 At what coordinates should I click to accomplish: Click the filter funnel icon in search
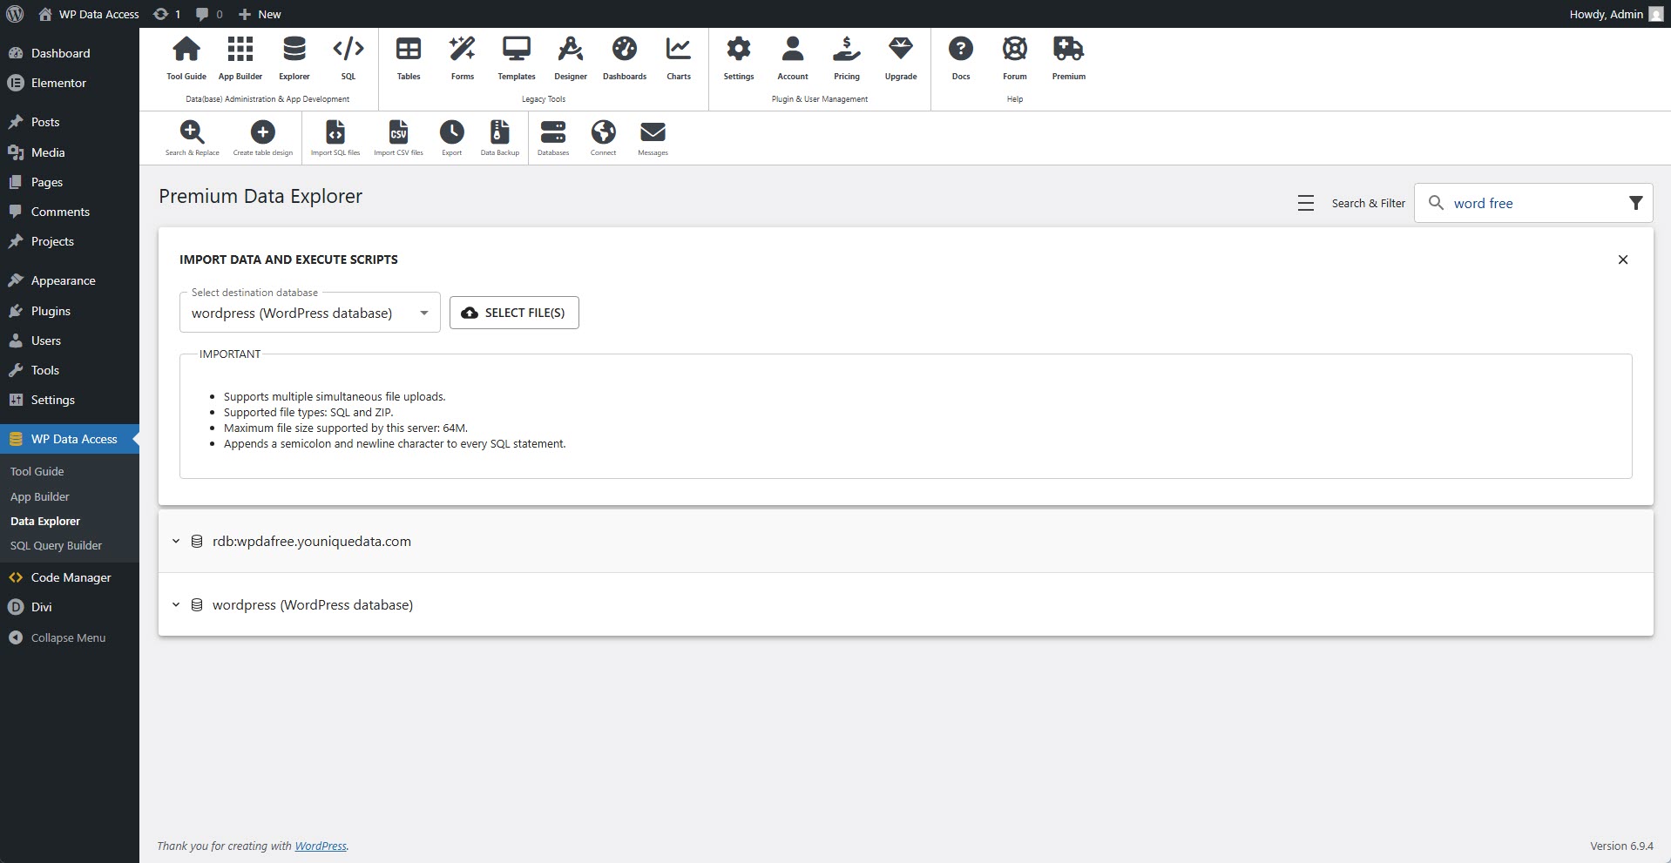click(x=1635, y=203)
